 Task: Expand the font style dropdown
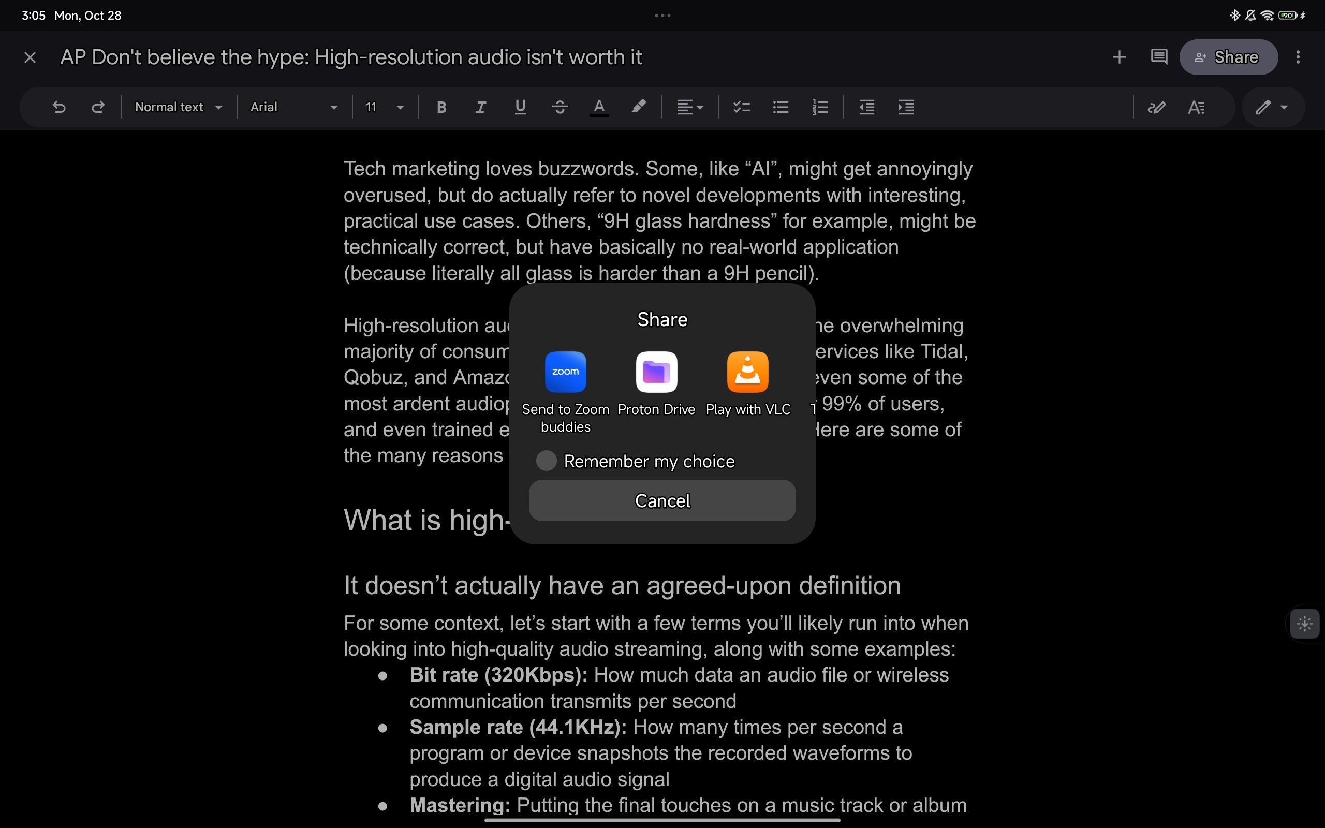(x=292, y=106)
